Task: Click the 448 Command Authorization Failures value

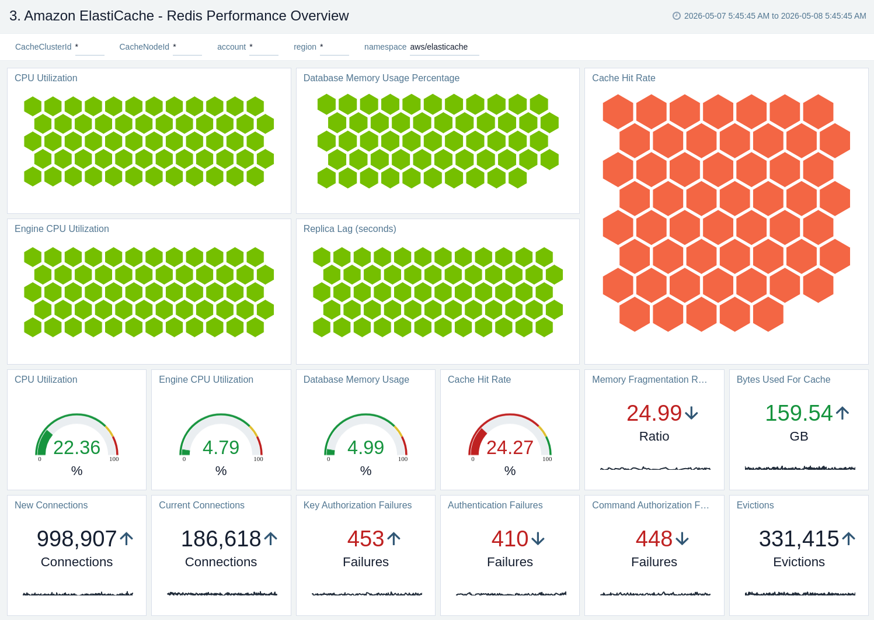Action: pos(654,539)
